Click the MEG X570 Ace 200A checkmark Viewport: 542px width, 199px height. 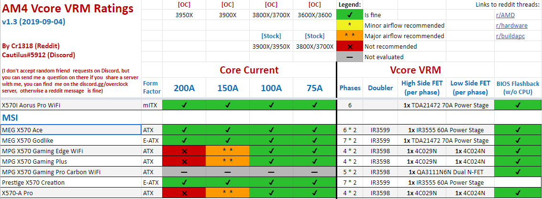tap(184, 130)
